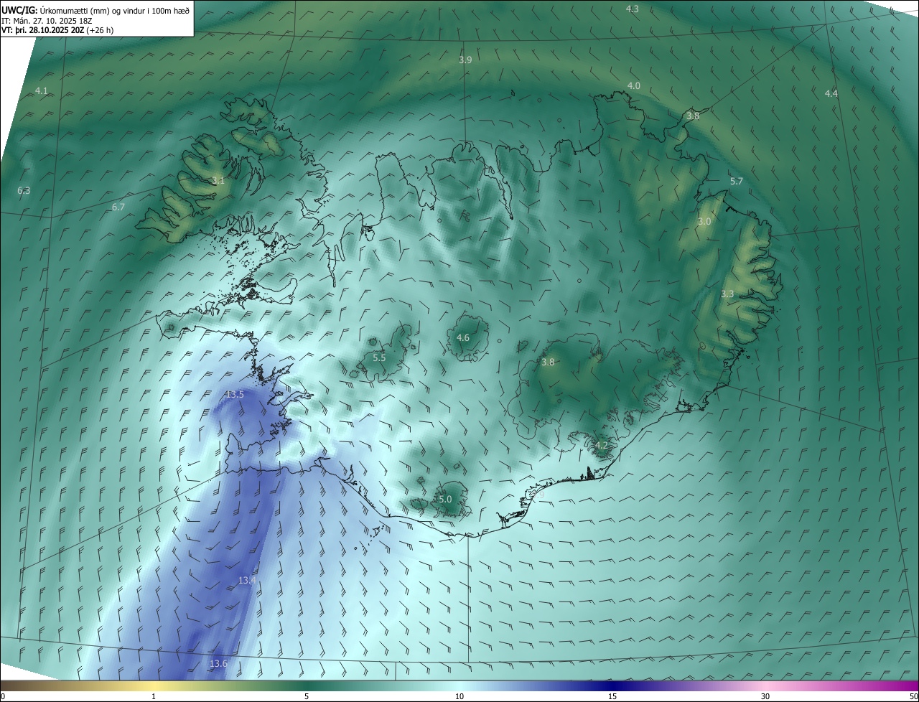Viewport: 919px width, 702px height.
Task: Select the 15 tick on the color scale
Action: 612,696
